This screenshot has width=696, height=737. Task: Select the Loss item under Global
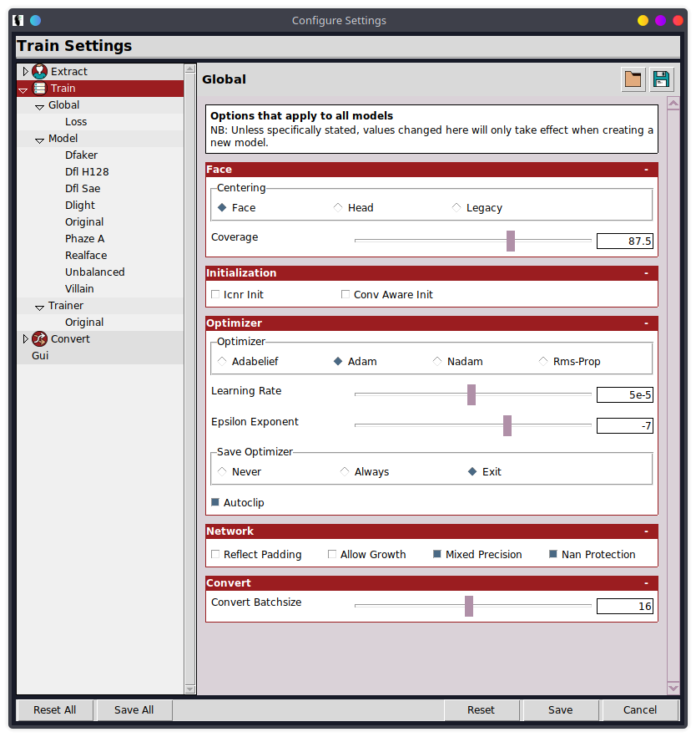[x=76, y=122]
